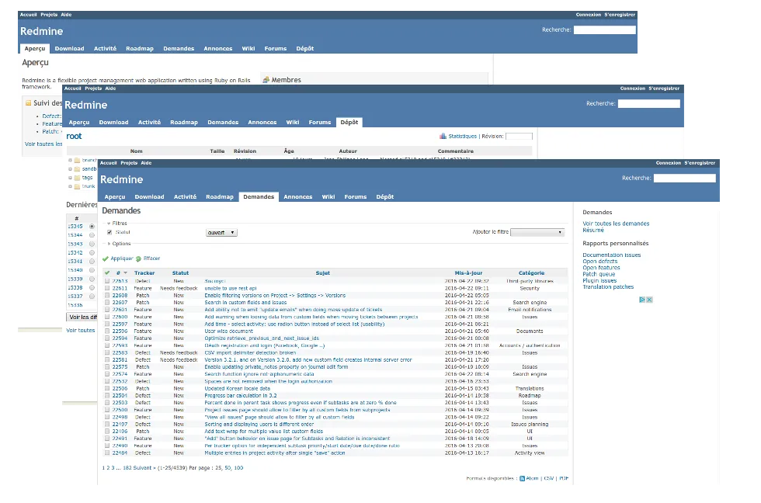
Task: Close the sidebar ad with the X icon
Action: pos(649,300)
